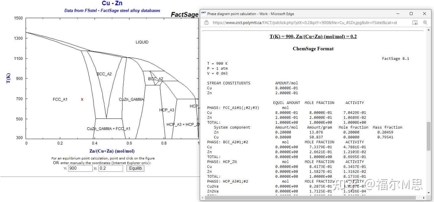Click the 'PHASE: HCP_A3#1;#2' line
Viewport: 434px width, 202px height.
click(x=228, y=181)
